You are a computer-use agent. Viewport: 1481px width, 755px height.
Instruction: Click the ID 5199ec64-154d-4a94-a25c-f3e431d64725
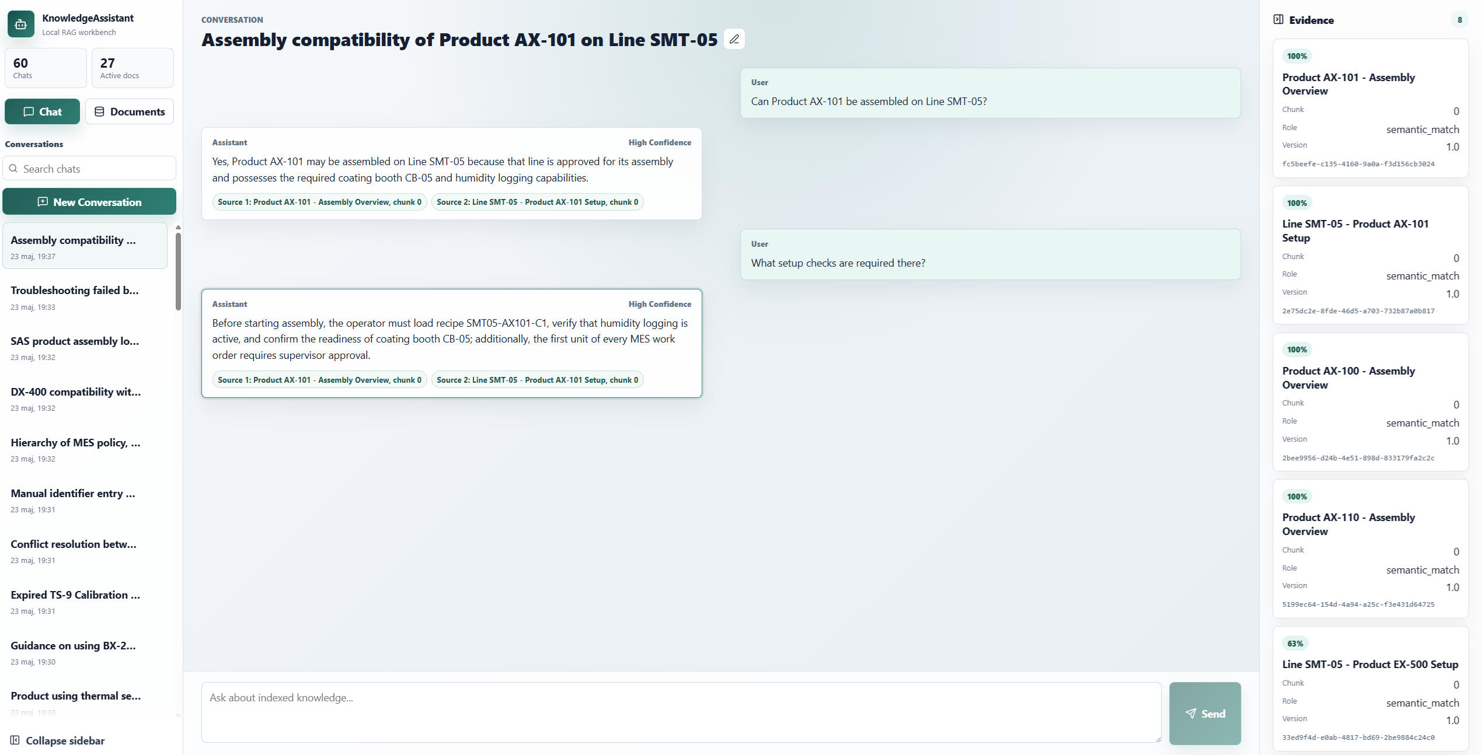click(1358, 604)
